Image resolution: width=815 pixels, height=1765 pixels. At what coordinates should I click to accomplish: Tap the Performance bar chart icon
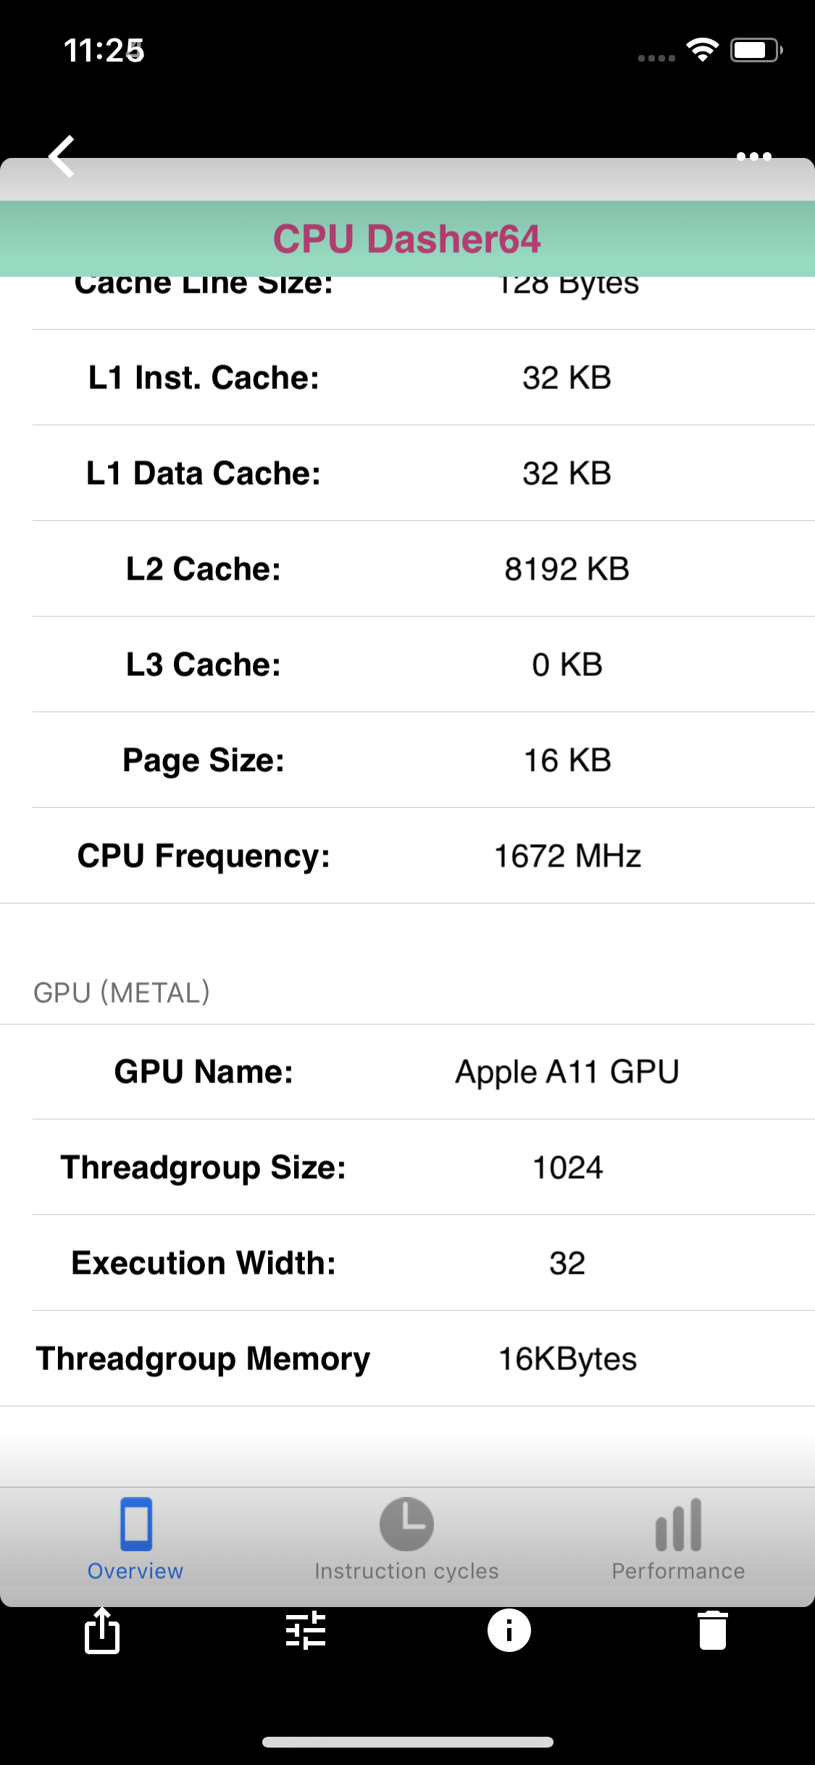(678, 1524)
